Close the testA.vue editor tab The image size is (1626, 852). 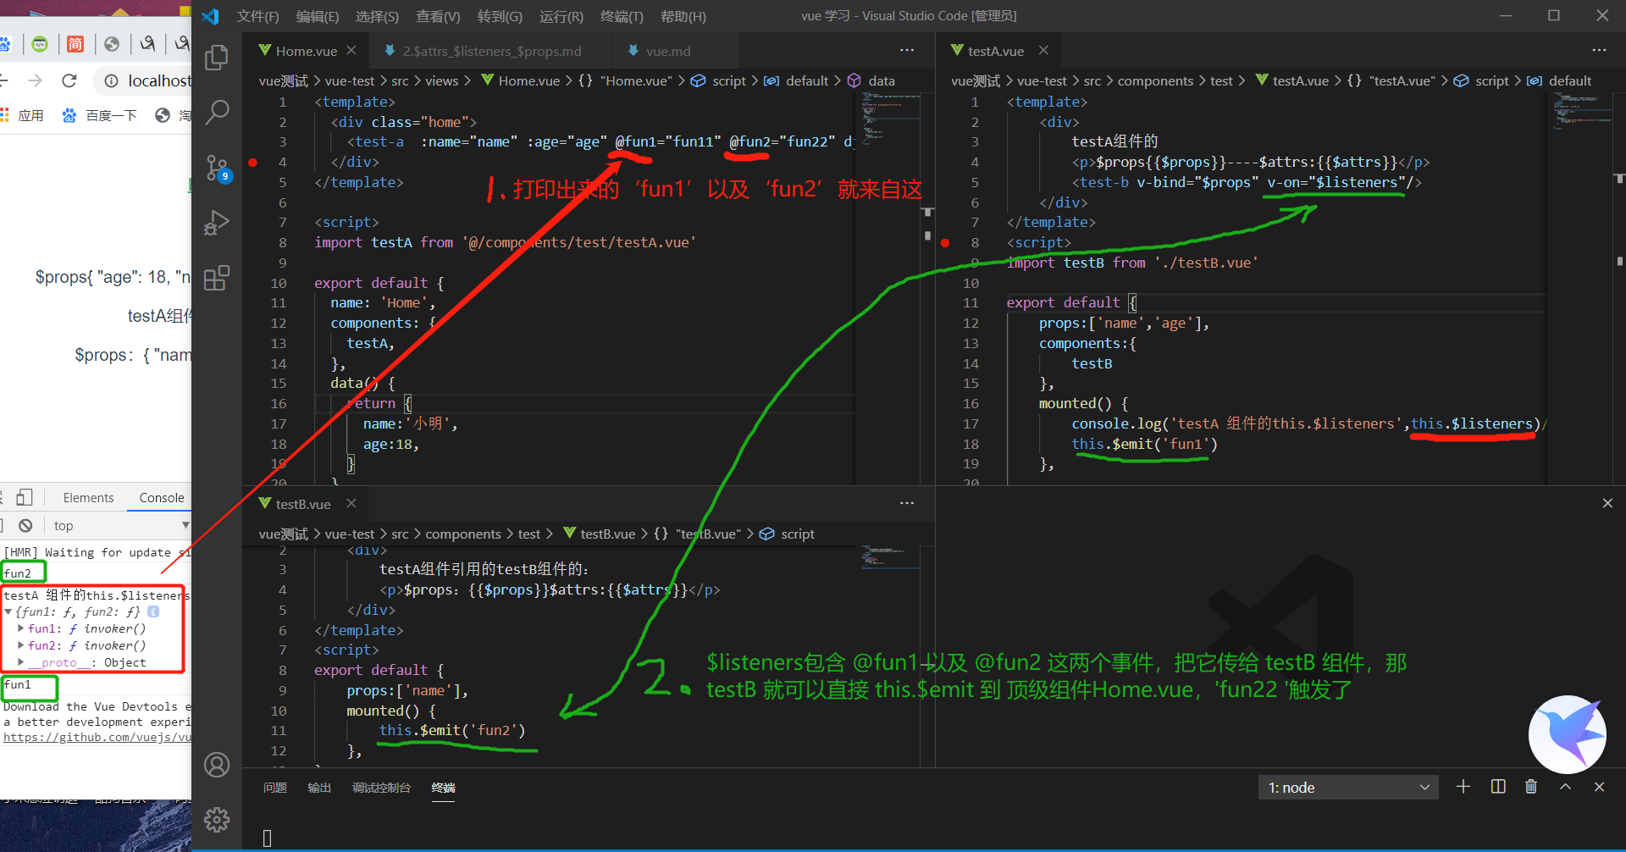tap(1043, 51)
